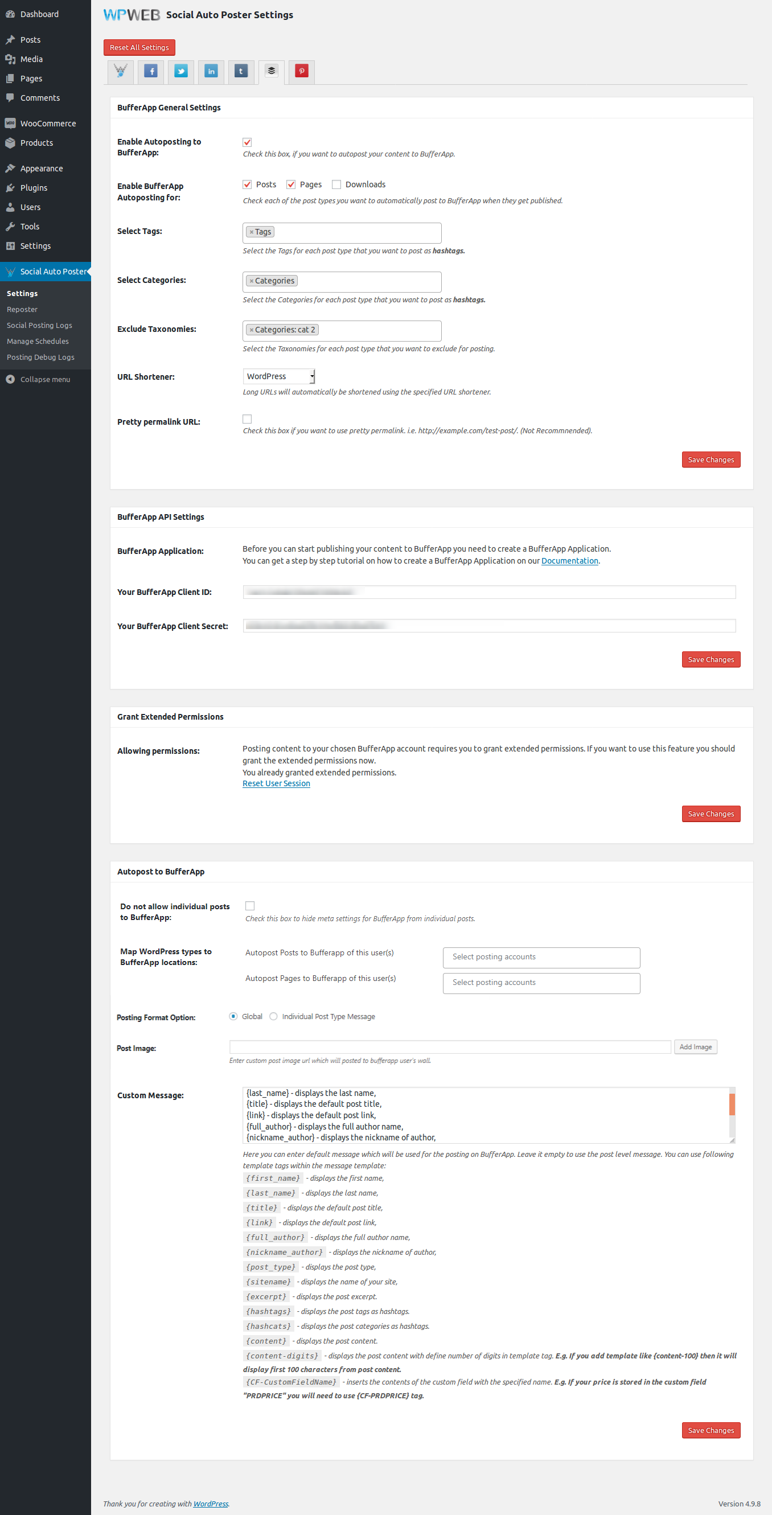Enable the Downloads post type checkbox
Screen dimensions: 772x1515
coord(336,184)
